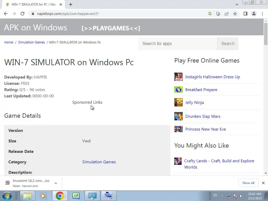
Task: Open Jelly Ninja game link
Action: coord(194,102)
